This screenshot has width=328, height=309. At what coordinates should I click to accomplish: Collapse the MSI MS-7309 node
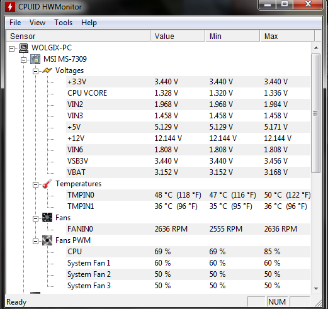[x=24, y=60]
